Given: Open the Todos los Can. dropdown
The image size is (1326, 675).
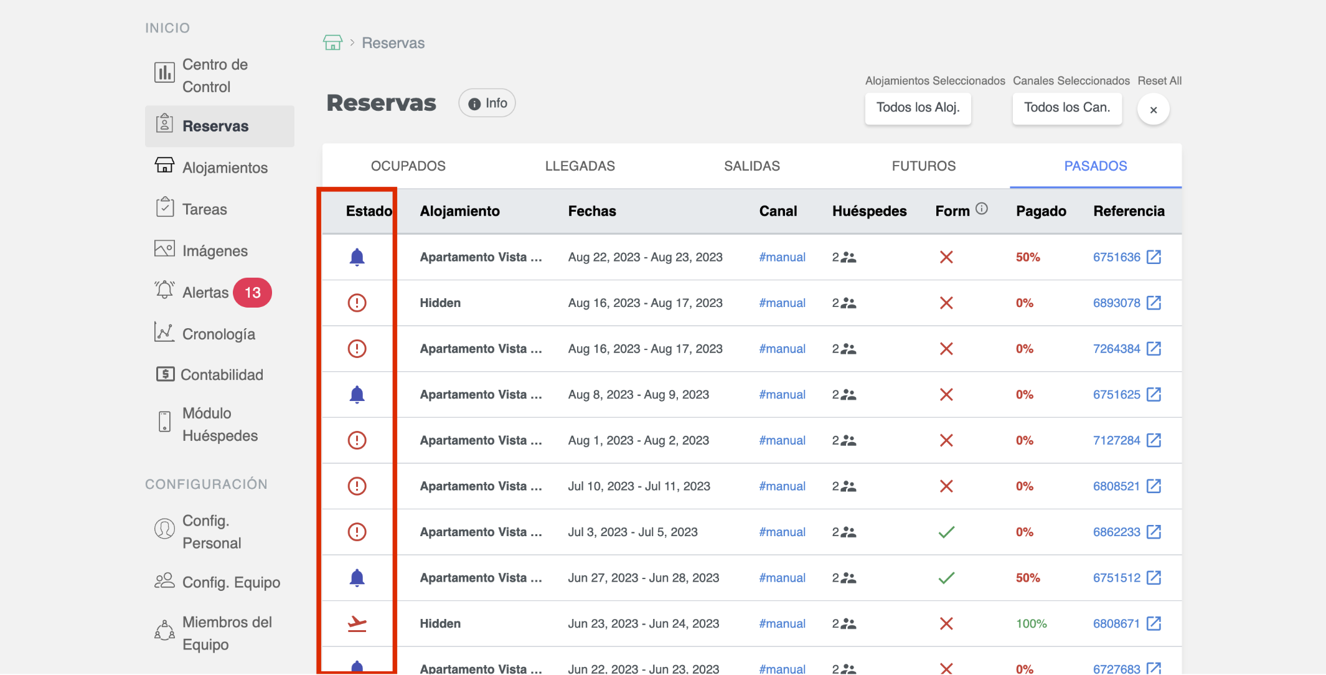Looking at the screenshot, I should (x=1066, y=108).
